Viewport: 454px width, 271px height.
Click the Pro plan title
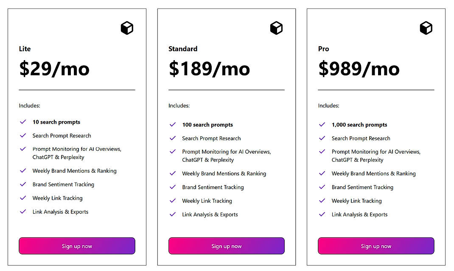point(324,49)
